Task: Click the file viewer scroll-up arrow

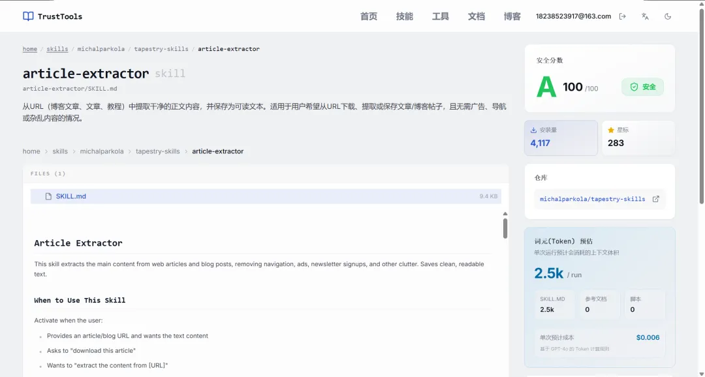Action: point(505,214)
